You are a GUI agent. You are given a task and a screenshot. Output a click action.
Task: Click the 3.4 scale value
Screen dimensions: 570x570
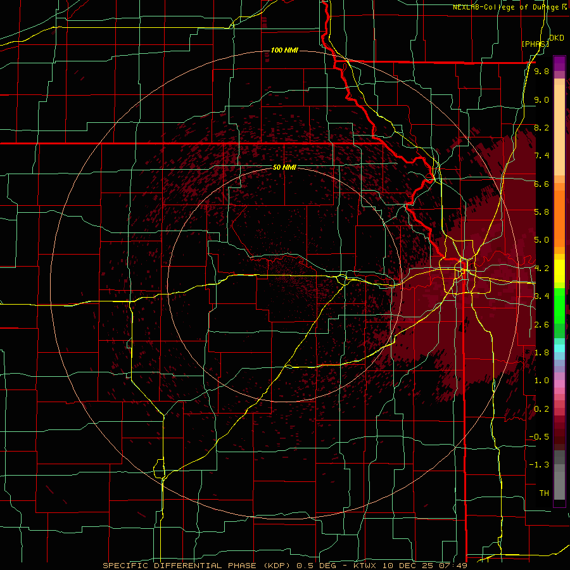pyautogui.click(x=541, y=296)
